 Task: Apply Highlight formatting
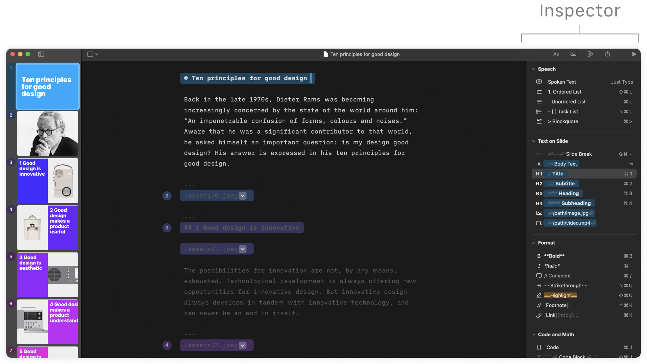[x=560, y=295]
